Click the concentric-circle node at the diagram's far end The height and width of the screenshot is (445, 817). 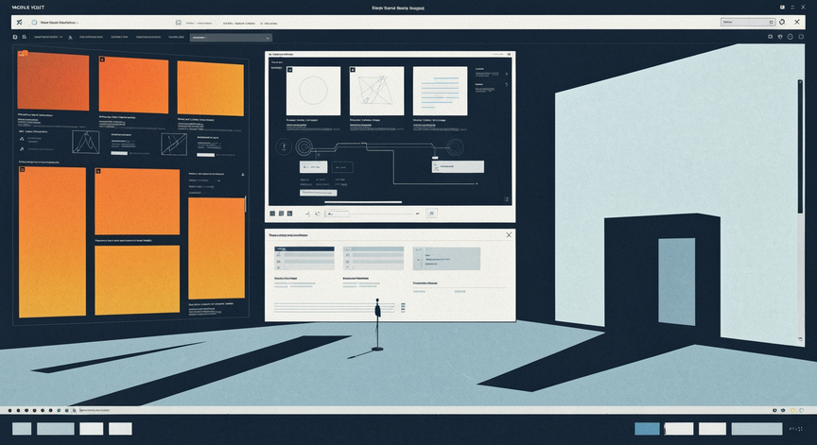[455, 146]
